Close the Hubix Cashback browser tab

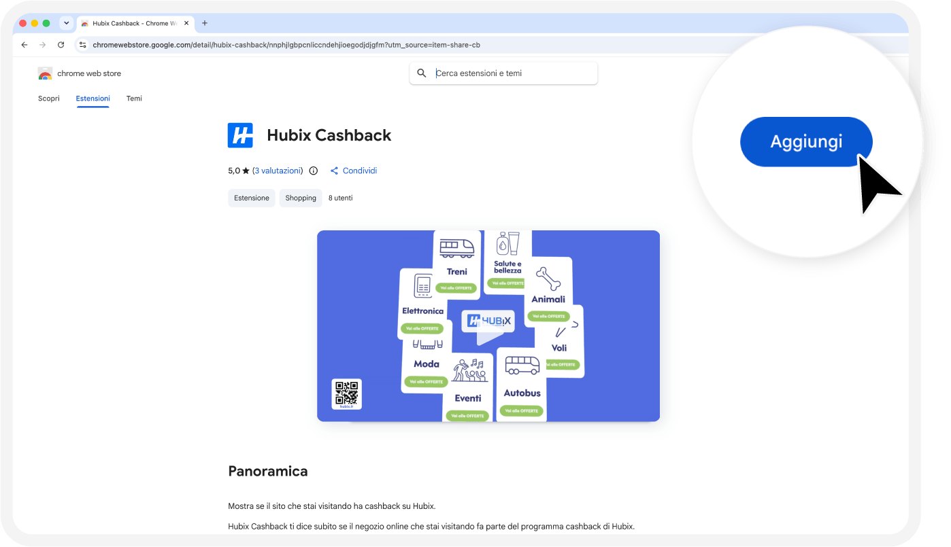pyautogui.click(x=186, y=23)
